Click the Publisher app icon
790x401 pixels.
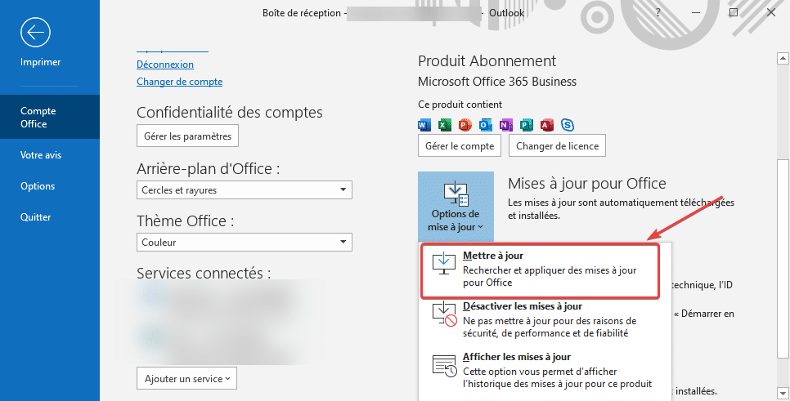527,125
